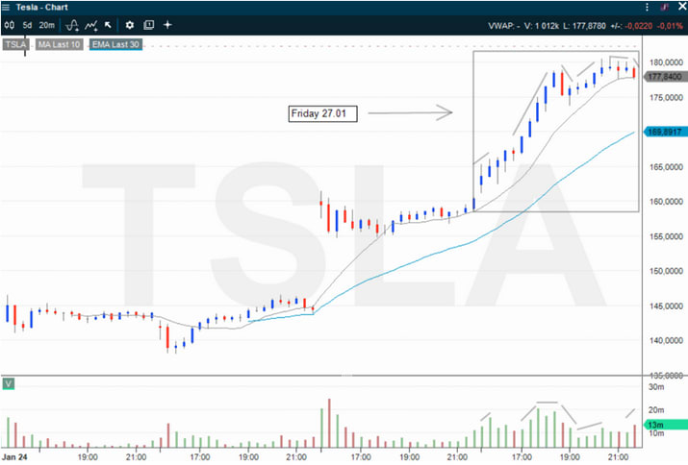This screenshot has height=465, width=688.
Task: Click the 160,0000 price axis label
Action: [x=666, y=202]
